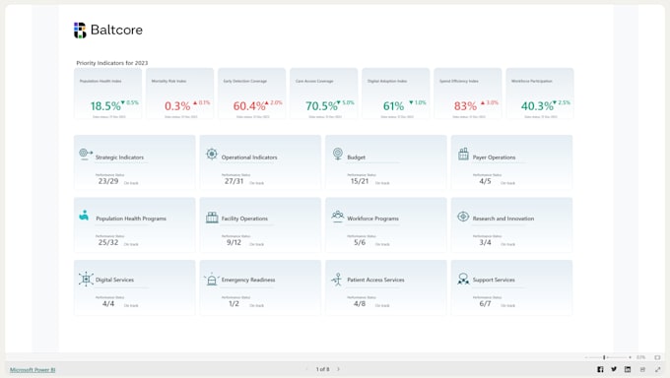Go to the previous report page
Image resolution: width=670 pixels, height=378 pixels.
pyautogui.click(x=306, y=369)
